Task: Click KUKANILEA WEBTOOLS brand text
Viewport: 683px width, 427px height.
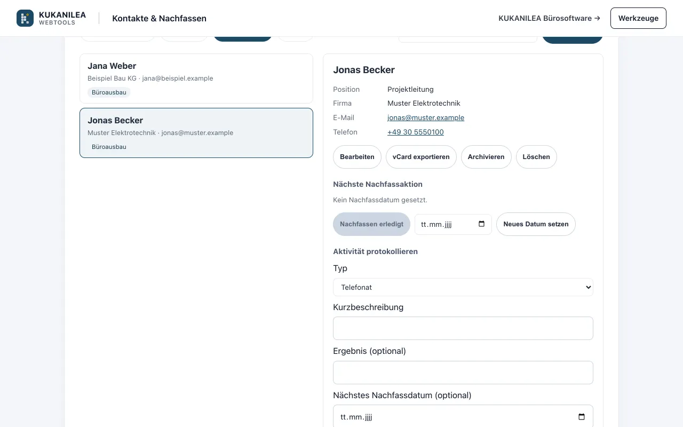Action: click(x=62, y=18)
